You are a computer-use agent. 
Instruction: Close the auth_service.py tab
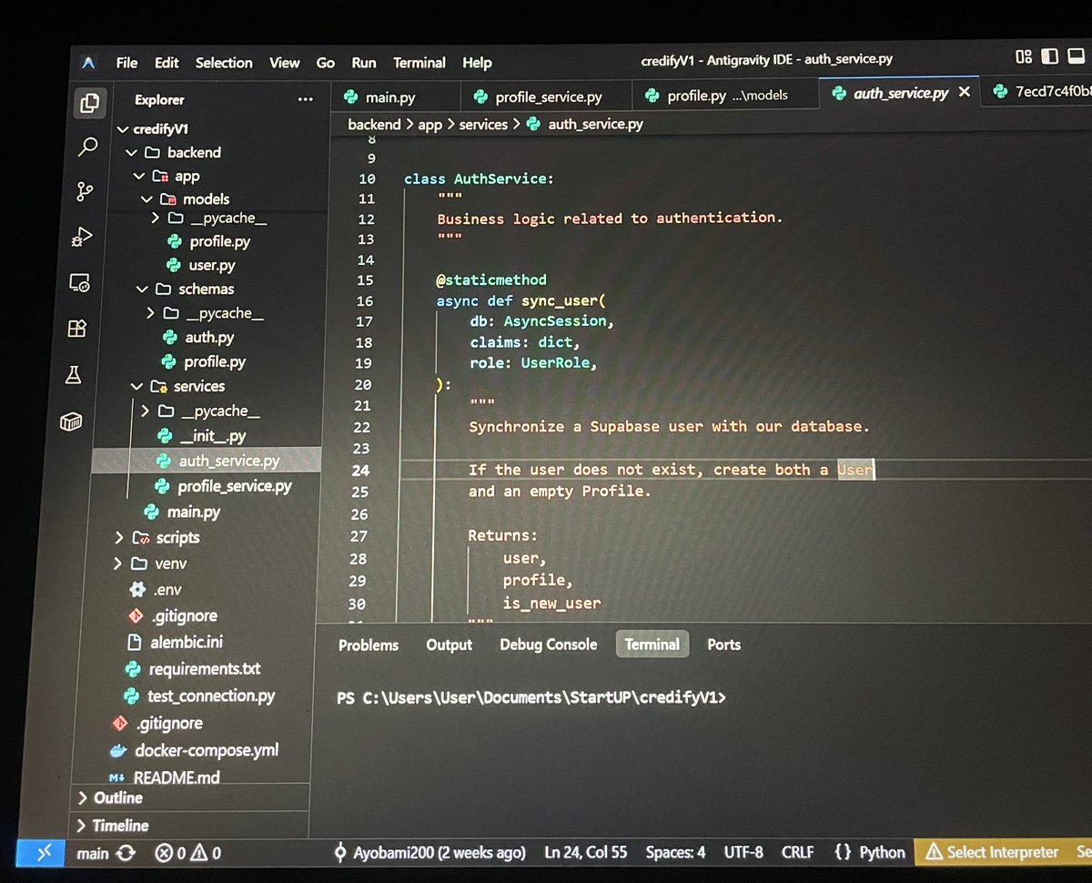(x=965, y=92)
